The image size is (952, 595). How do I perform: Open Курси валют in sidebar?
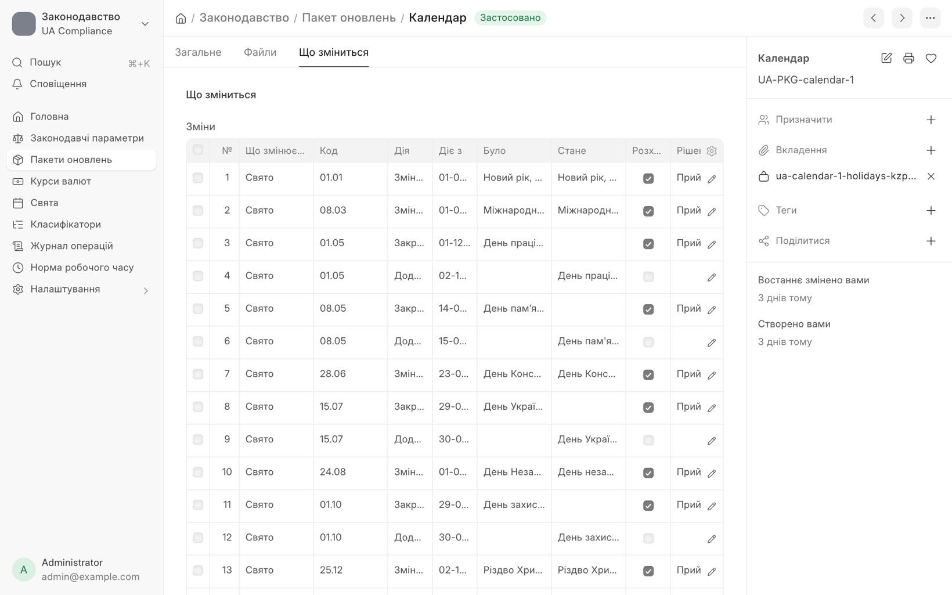pyautogui.click(x=81, y=181)
